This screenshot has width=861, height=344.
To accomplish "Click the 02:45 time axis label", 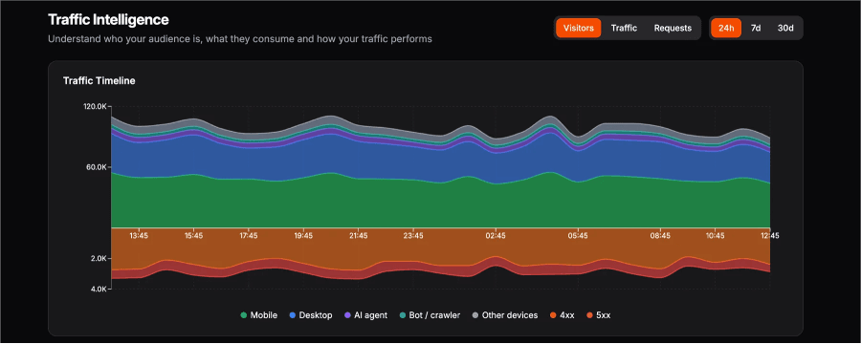I will coord(496,235).
